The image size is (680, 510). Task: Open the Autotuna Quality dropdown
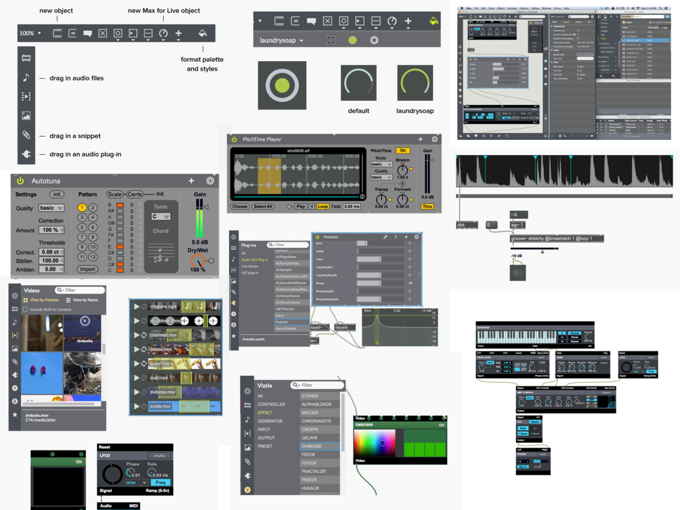point(52,208)
